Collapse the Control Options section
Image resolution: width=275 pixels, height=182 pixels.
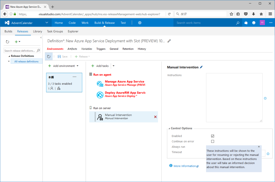(x=169, y=128)
